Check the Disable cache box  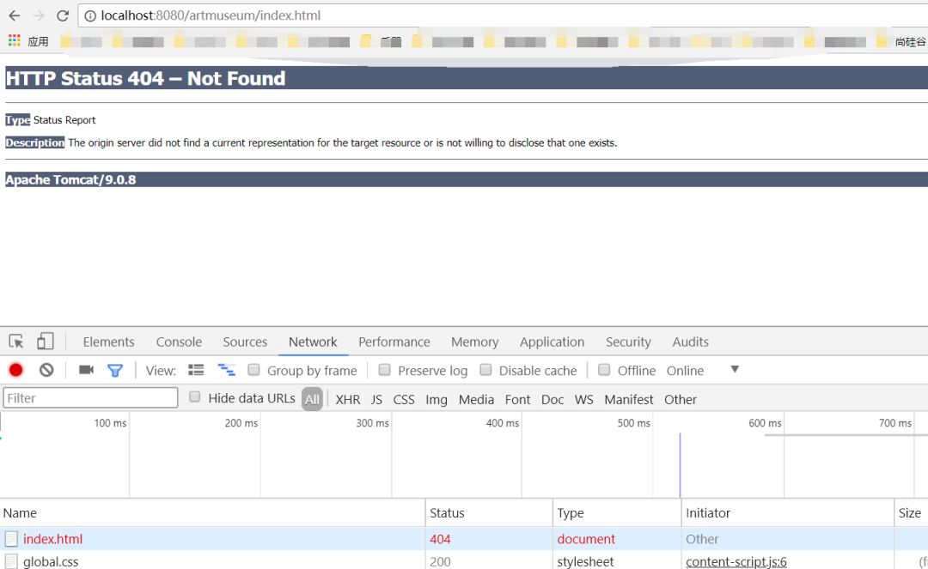tap(485, 370)
